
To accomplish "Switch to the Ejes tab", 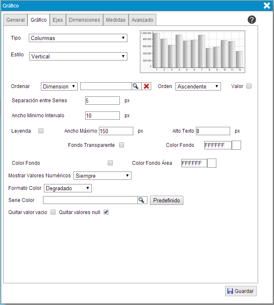I will coord(58,20).
